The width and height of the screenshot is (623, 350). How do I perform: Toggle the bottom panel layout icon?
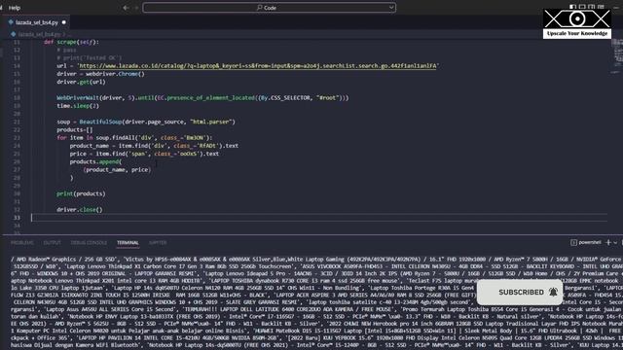click(x=582, y=7)
